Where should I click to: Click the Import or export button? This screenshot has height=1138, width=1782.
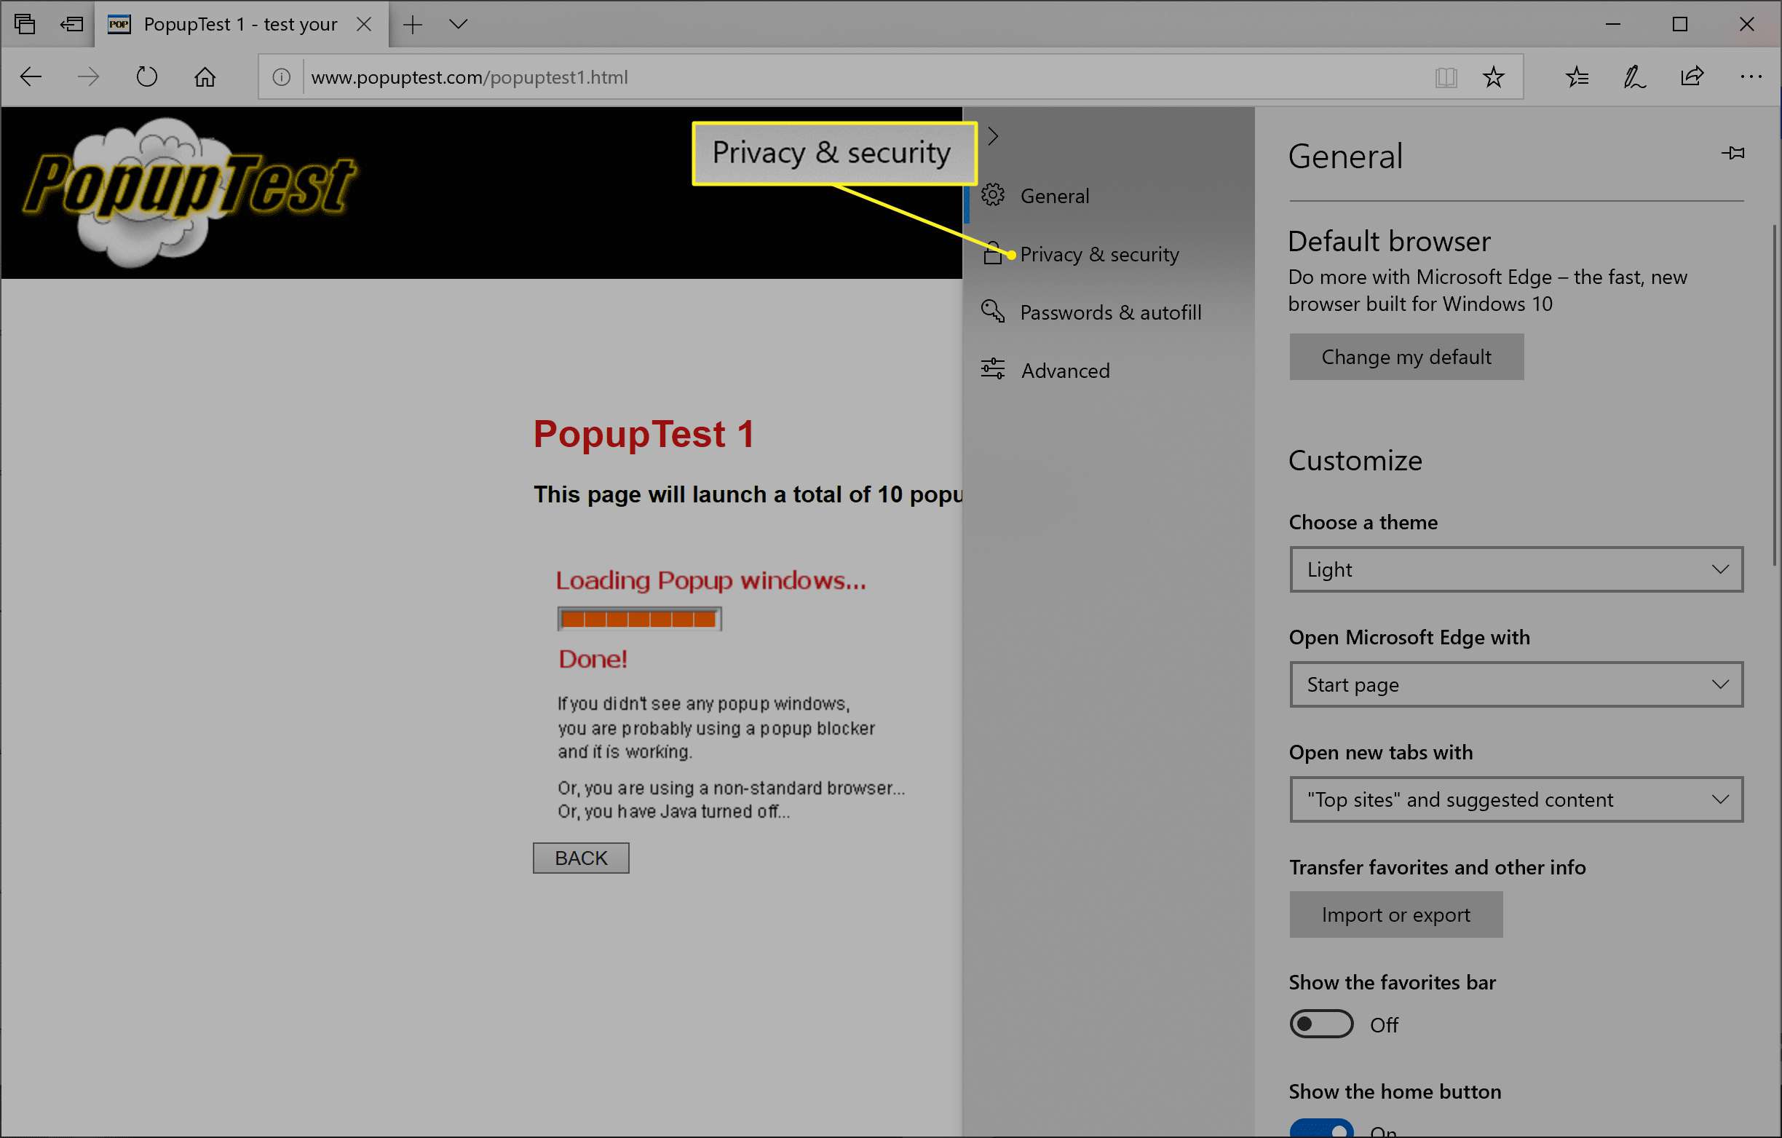[1396, 913]
